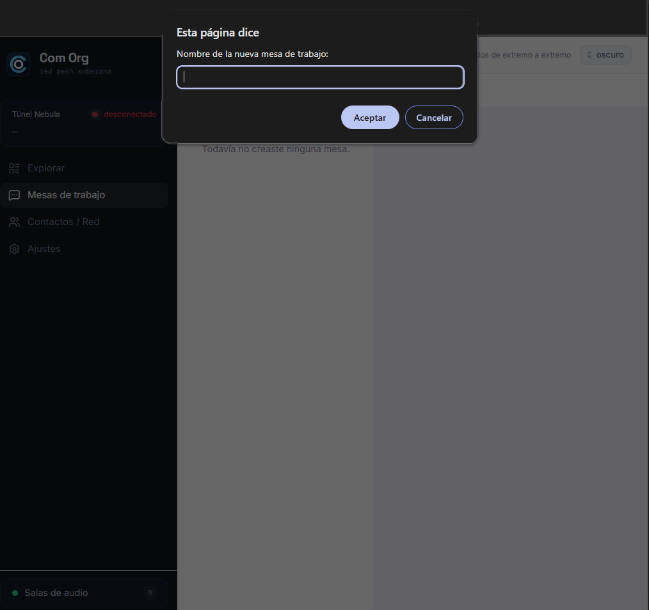The width and height of the screenshot is (649, 610).
Task: Confirm the dialog with Aceptar
Action: [x=370, y=118]
